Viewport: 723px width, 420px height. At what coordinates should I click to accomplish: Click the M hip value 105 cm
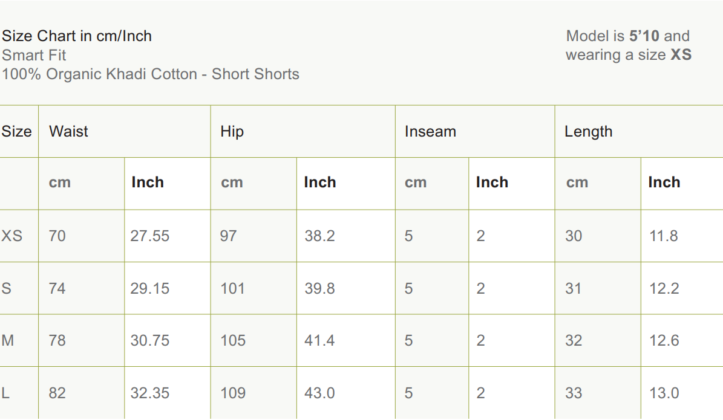(x=232, y=340)
